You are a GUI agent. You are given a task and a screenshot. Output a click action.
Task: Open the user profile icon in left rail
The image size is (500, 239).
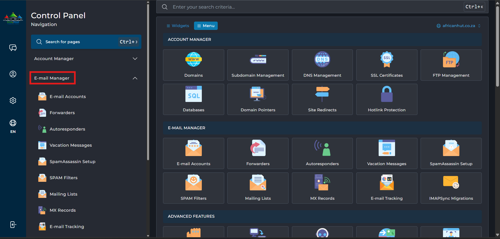(13, 74)
